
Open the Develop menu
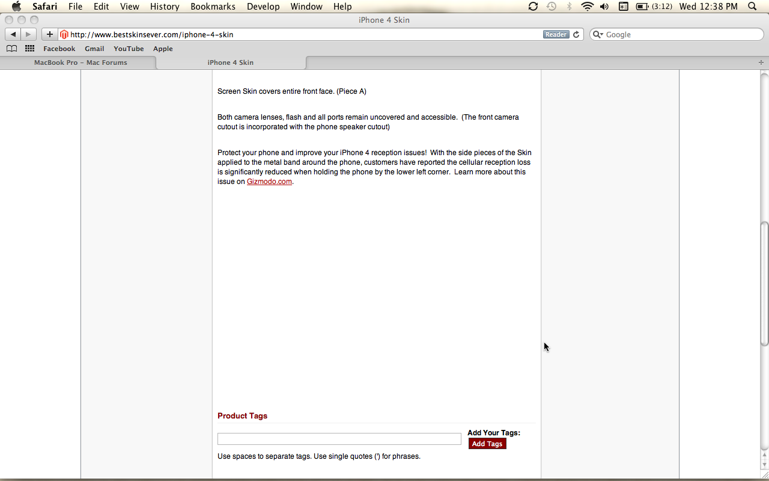263,6
